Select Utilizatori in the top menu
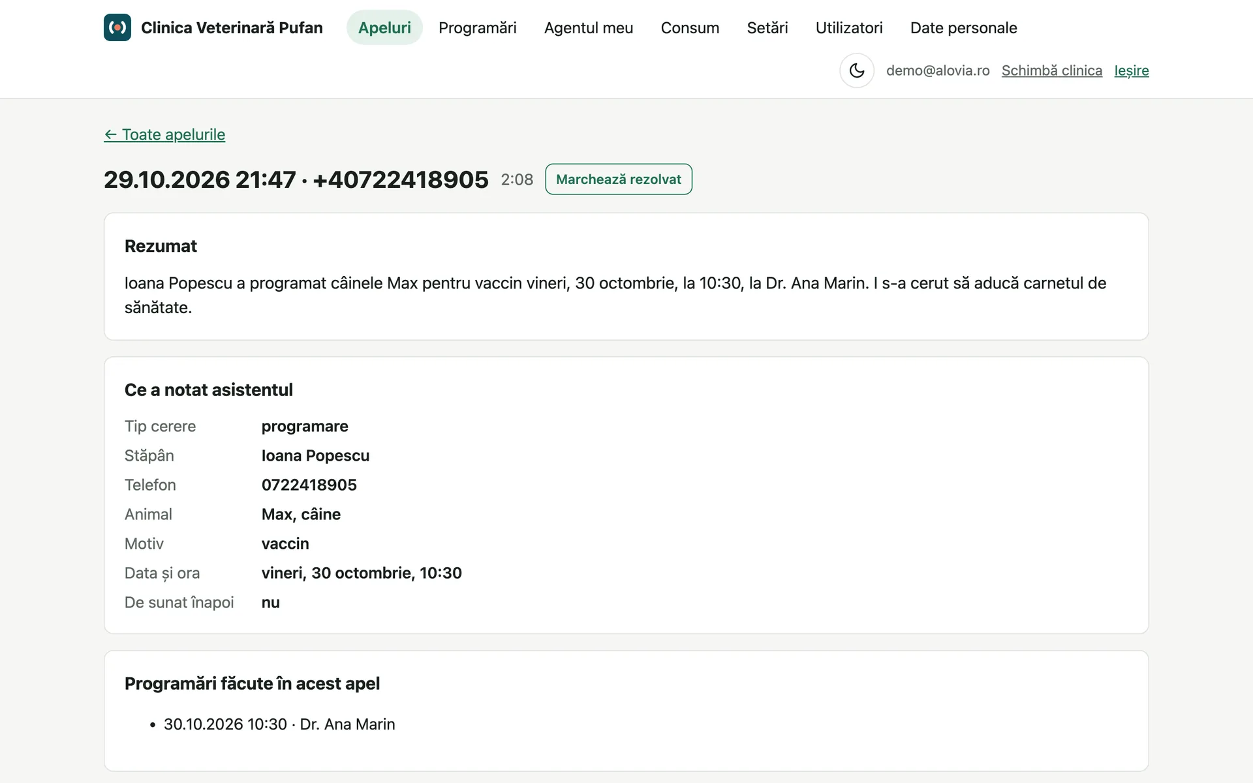Image resolution: width=1253 pixels, height=783 pixels. click(849, 27)
